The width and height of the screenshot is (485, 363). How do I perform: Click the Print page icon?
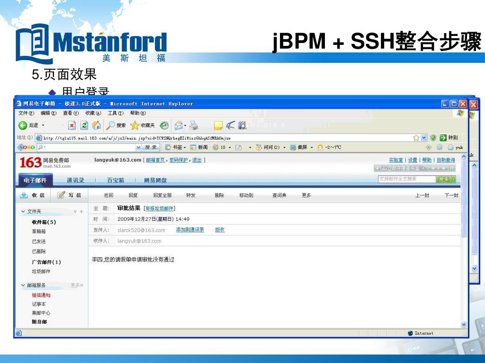(194, 125)
